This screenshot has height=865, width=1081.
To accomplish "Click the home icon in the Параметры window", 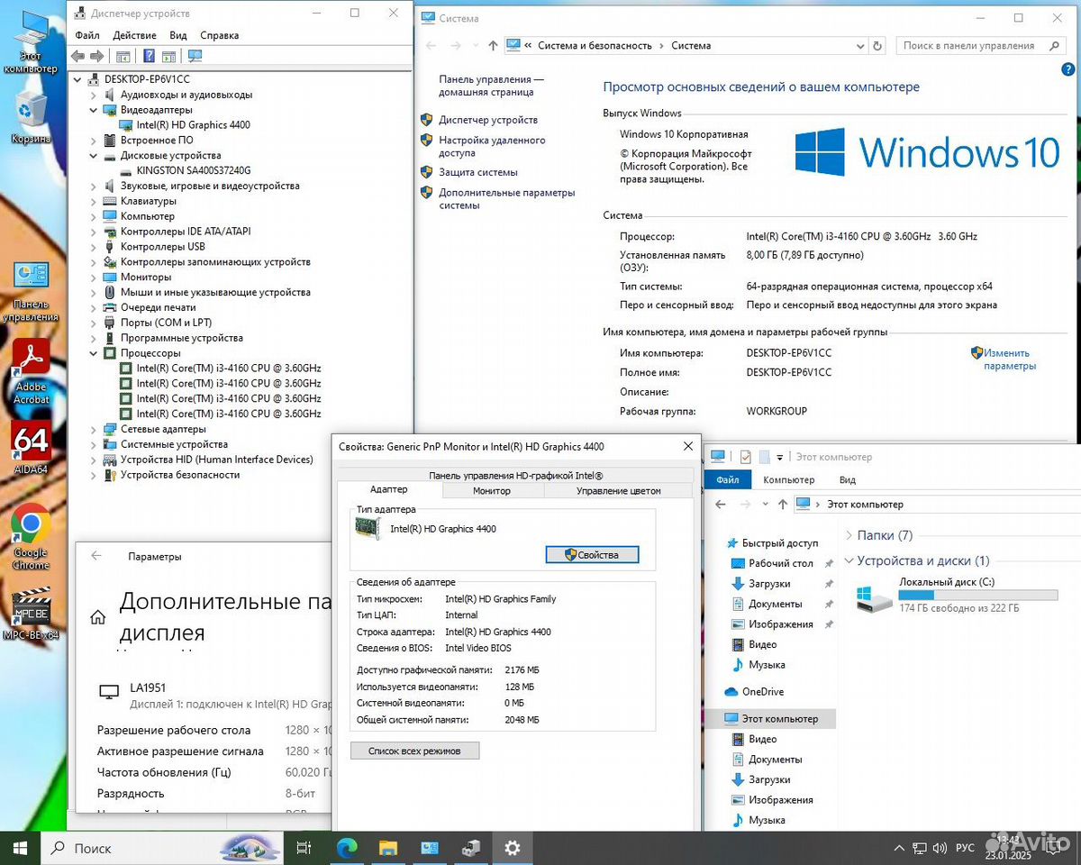I will coord(98,618).
